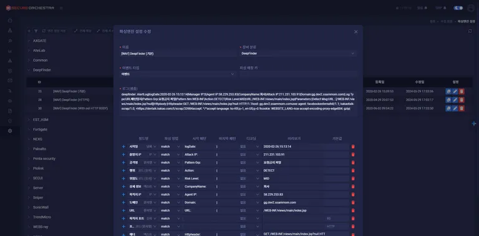Image resolution: width=479 pixels, height=236 pixels.
Task: Click the mail envelope icon in left sidebar
Action: pyautogui.click(x=10, y=81)
